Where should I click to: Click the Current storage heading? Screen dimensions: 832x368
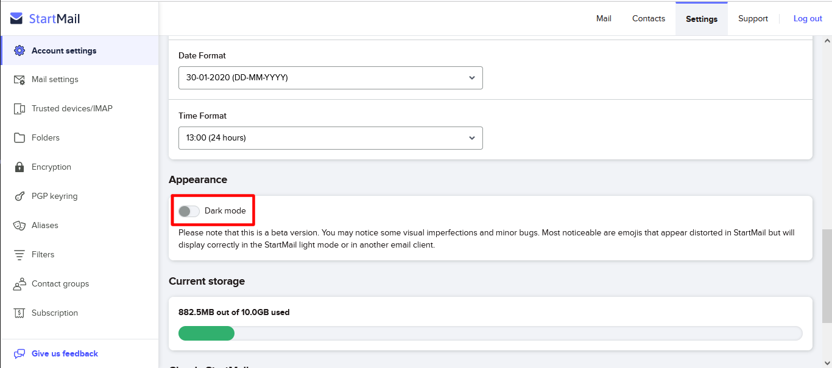click(x=207, y=282)
